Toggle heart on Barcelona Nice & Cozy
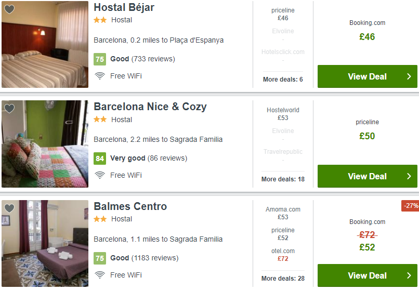Viewport: 419px width, 290px height. pyautogui.click(x=9, y=109)
